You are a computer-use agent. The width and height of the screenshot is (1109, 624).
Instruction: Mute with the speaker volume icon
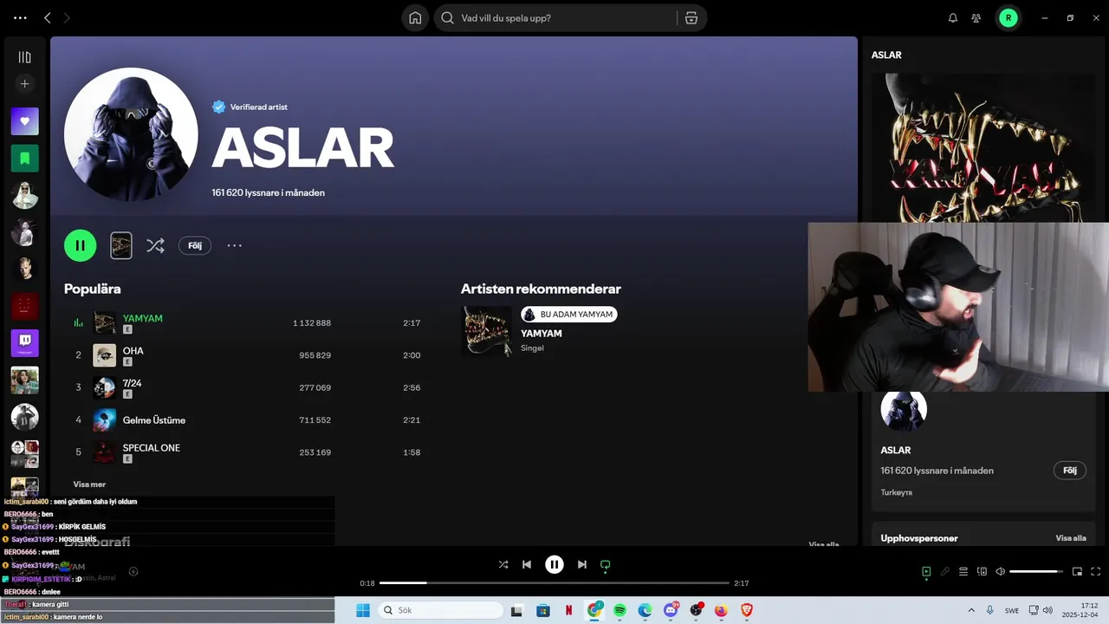[1001, 571]
